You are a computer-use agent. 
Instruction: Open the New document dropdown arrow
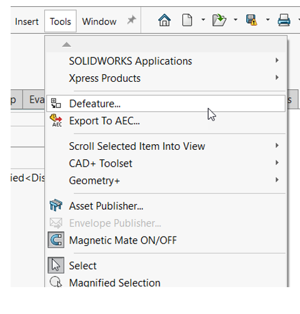coord(203,20)
